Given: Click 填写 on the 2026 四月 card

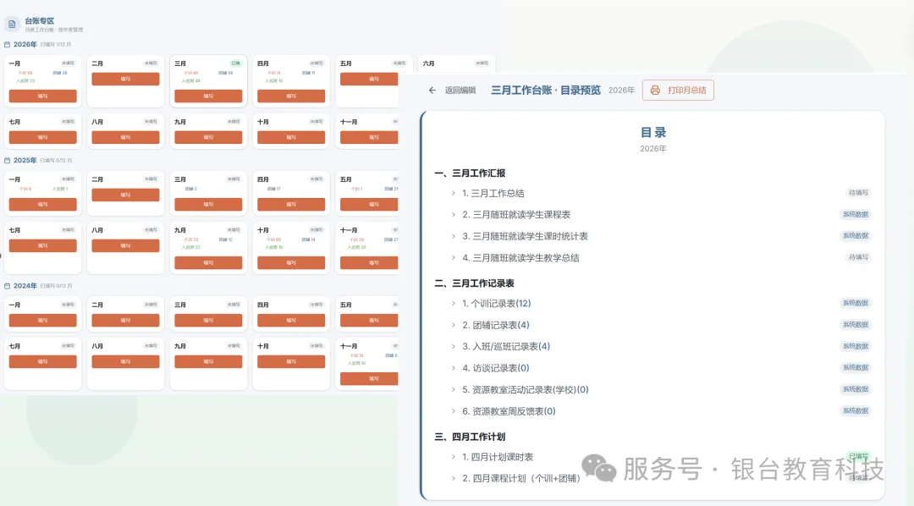Looking at the screenshot, I should [291, 96].
